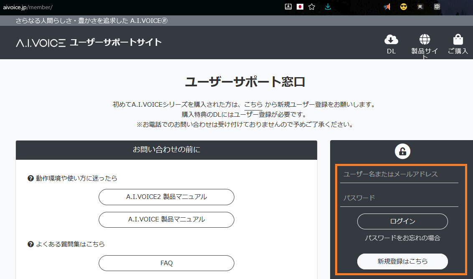Click the お問い合わせの前に panel header
Image resolution: width=473 pixels, height=279 pixels.
pos(167,150)
